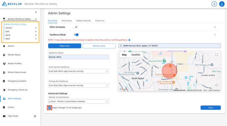The height and width of the screenshot is (126, 227).
Task: Click the search magnifier icon in address field
Action: pyautogui.click(x=121, y=46)
